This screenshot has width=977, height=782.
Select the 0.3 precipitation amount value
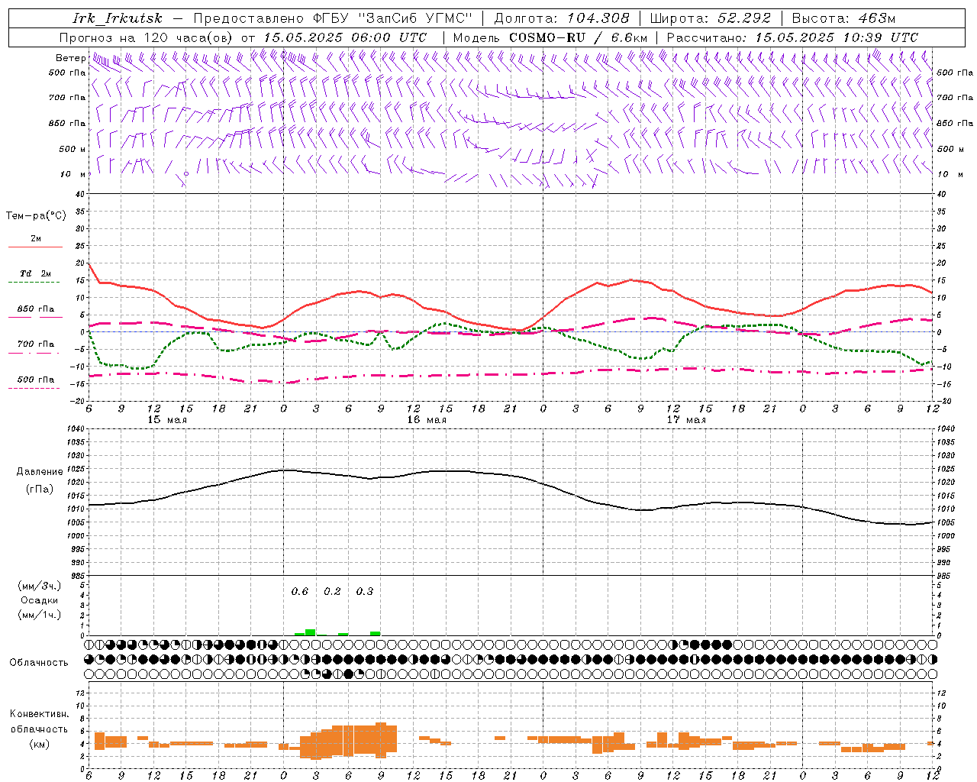pos(365,591)
